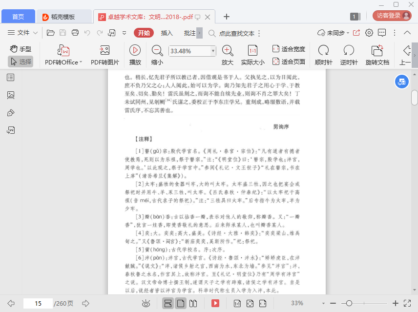The image size is (418, 312).
Task: Open 未同步 sync status dropdown
Action: [333, 33]
